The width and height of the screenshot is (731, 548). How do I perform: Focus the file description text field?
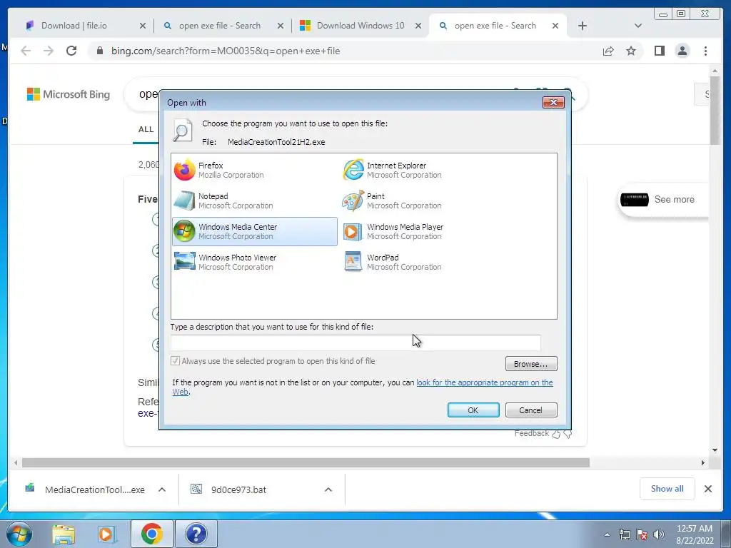[356, 342]
